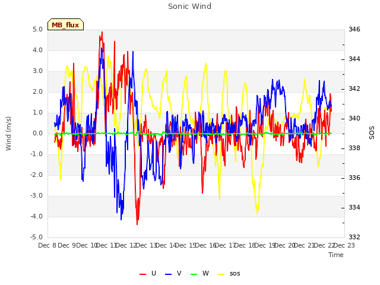Click the 346 right axis tick label
The image size is (380, 285).
pyautogui.click(x=354, y=30)
